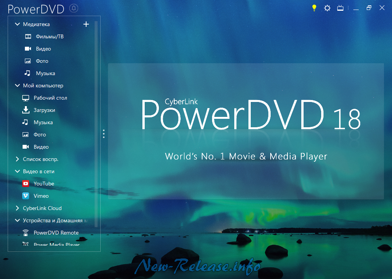Click the CyberLink Cloud label

click(x=42, y=208)
